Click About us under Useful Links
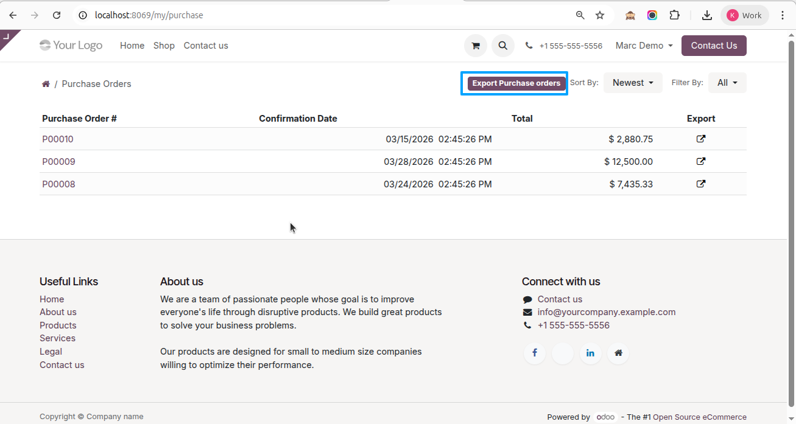The height and width of the screenshot is (424, 796). point(58,312)
